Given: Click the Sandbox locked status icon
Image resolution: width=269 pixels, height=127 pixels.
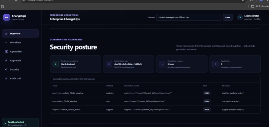Looking at the screenshot, I should 5,123.
